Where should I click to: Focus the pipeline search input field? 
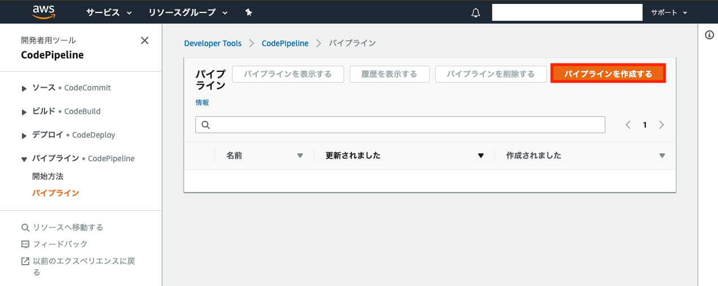tap(400, 125)
